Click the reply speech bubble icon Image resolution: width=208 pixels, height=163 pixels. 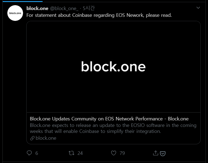(x=30, y=153)
